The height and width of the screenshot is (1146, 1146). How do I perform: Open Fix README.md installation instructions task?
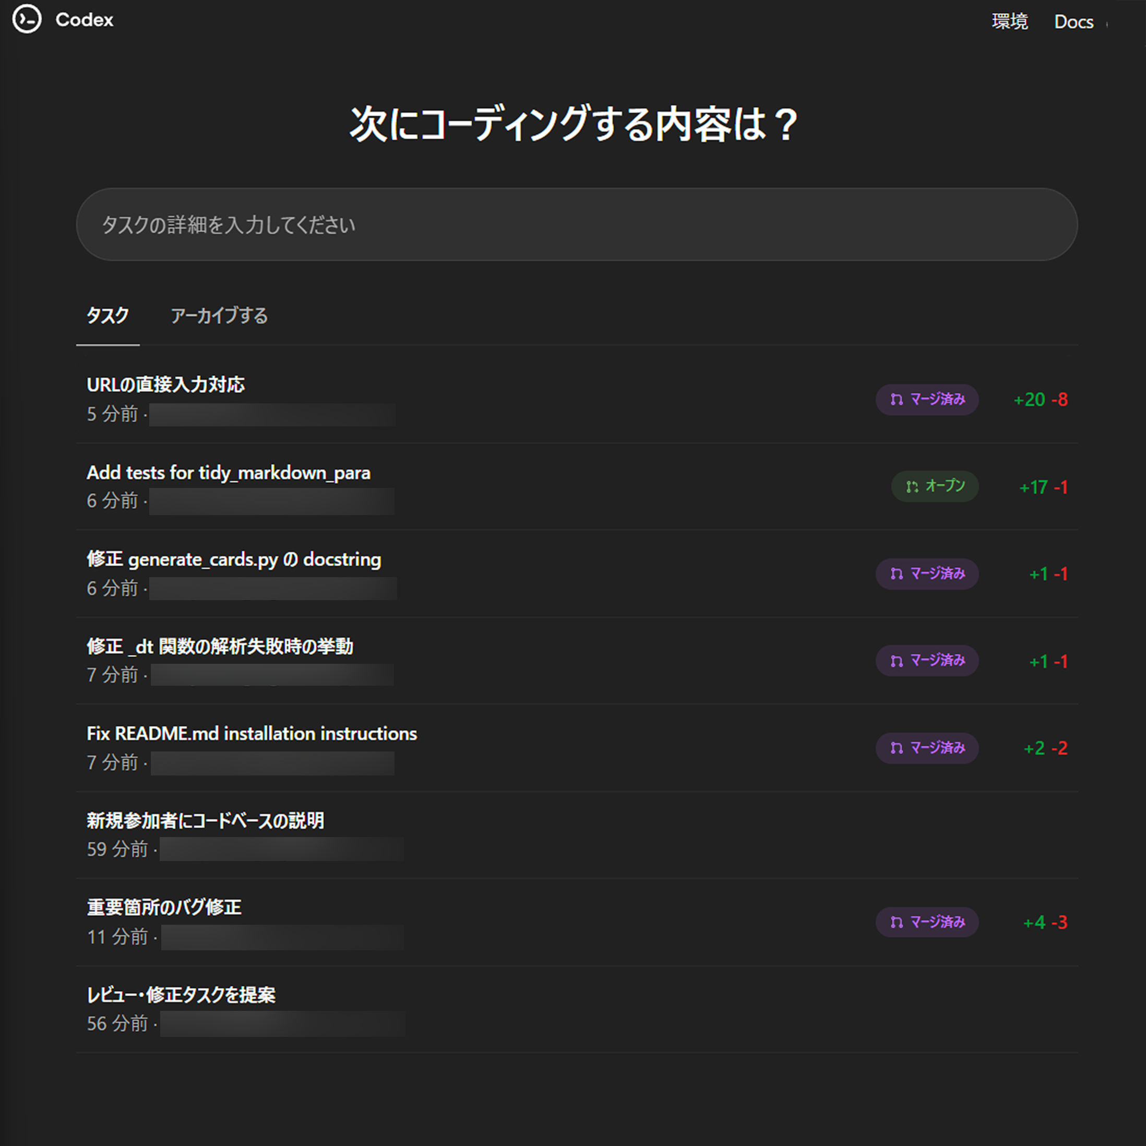[252, 733]
